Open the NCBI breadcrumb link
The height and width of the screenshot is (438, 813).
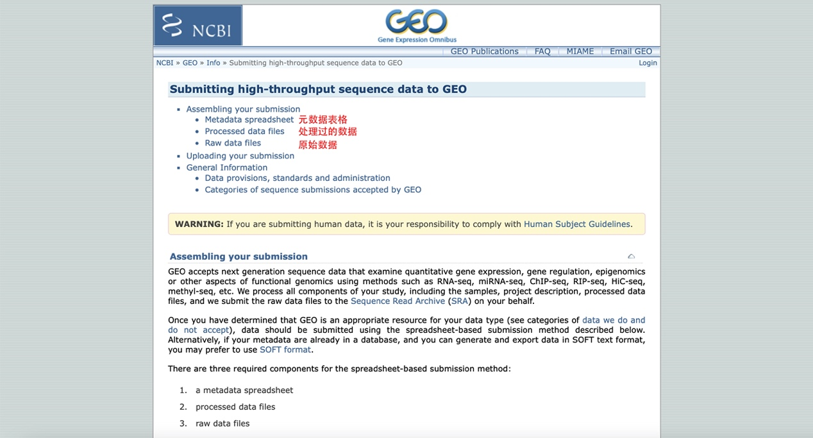pos(164,62)
